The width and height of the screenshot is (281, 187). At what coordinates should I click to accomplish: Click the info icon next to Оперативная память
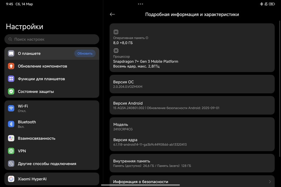147,38
